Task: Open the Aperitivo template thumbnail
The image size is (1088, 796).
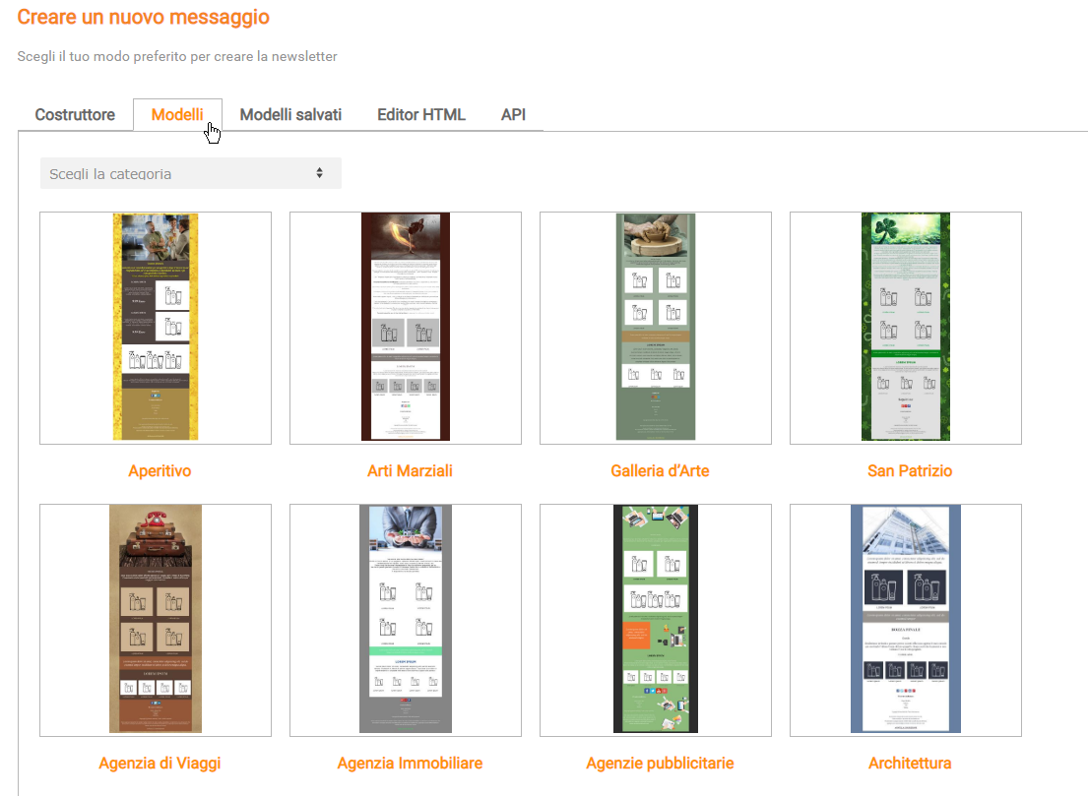Action: click(156, 328)
